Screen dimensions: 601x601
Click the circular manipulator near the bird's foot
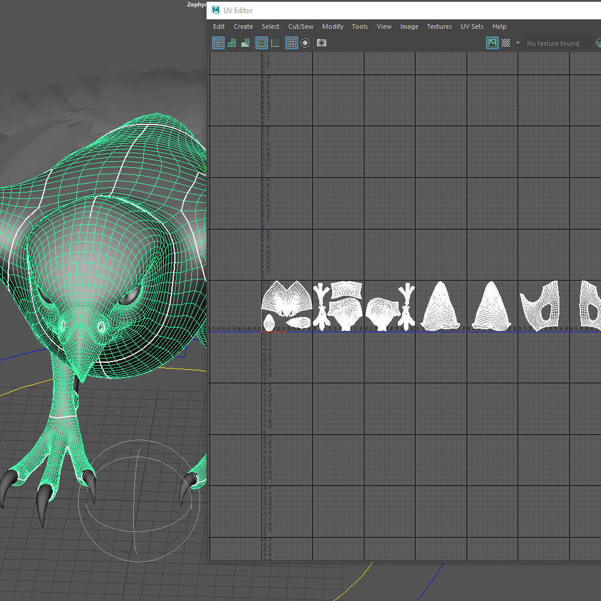(139, 501)
